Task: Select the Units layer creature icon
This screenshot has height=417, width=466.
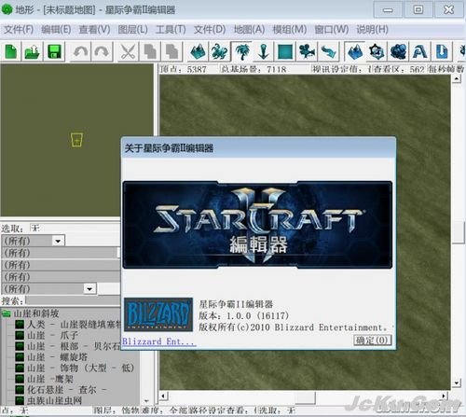Action: tap(219, 51)
